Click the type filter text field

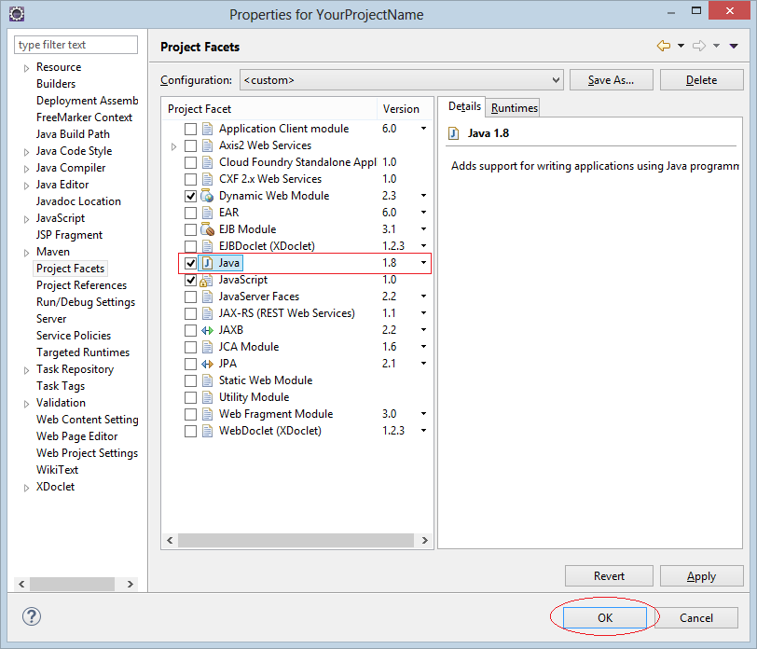point(76,45)
